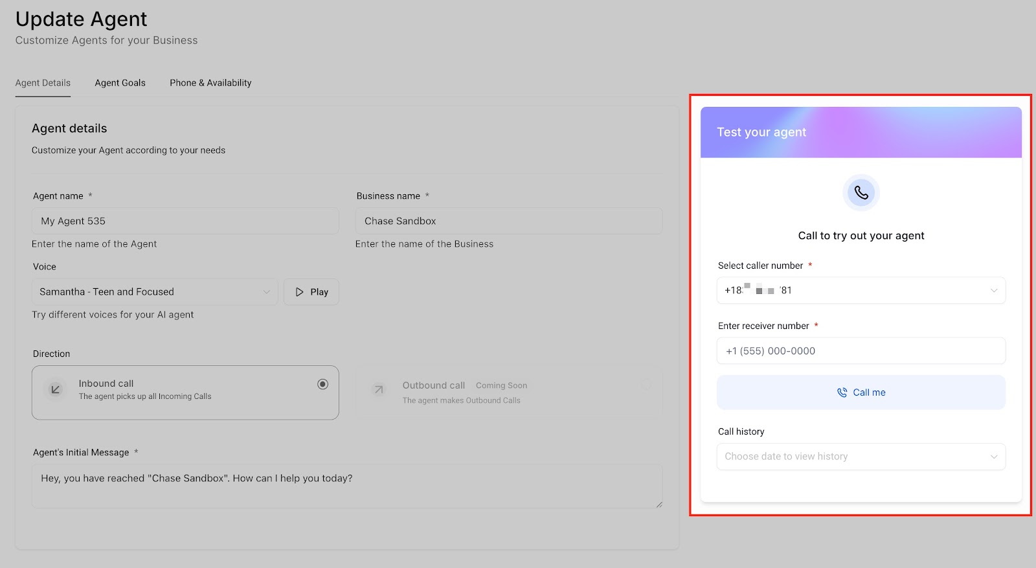
Task: Click the Agent's Initial Message text area
Action: (347, 486)
